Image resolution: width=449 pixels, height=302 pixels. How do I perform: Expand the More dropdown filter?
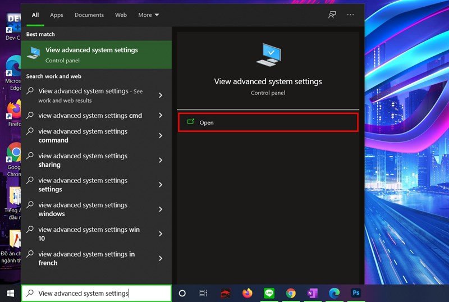click(149, 15)
